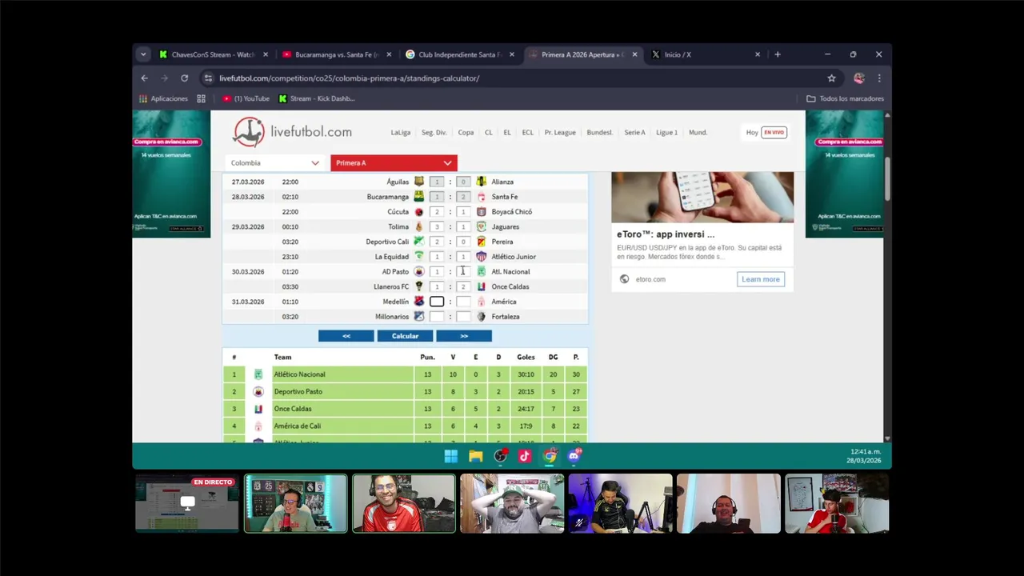Click the Medellín home score input

(x=437, y=302)
